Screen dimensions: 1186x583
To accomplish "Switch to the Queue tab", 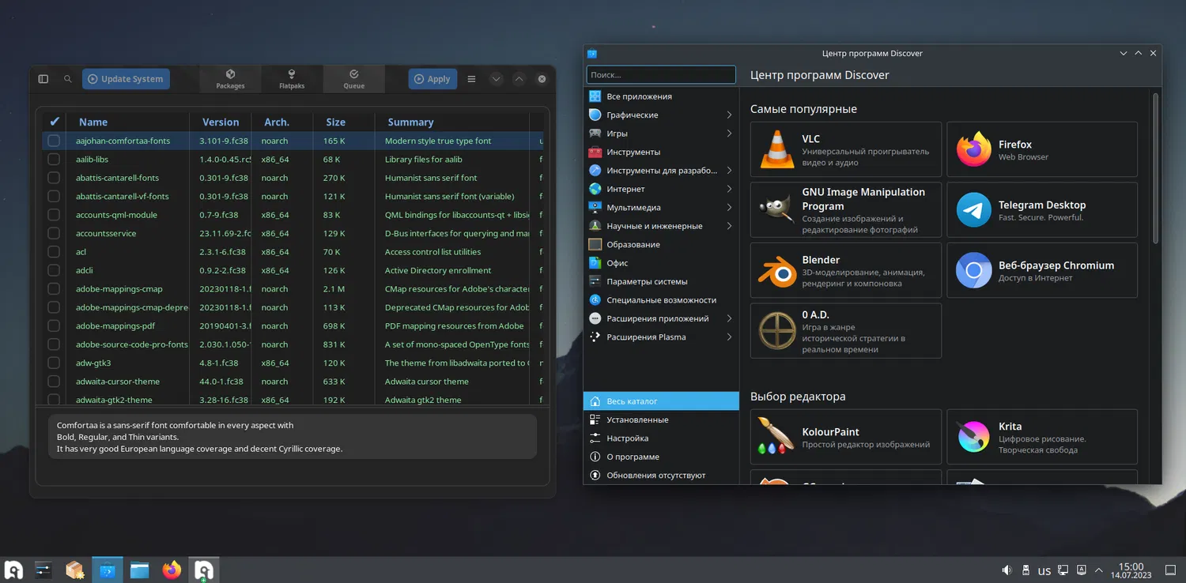I will tap(353, 79).
